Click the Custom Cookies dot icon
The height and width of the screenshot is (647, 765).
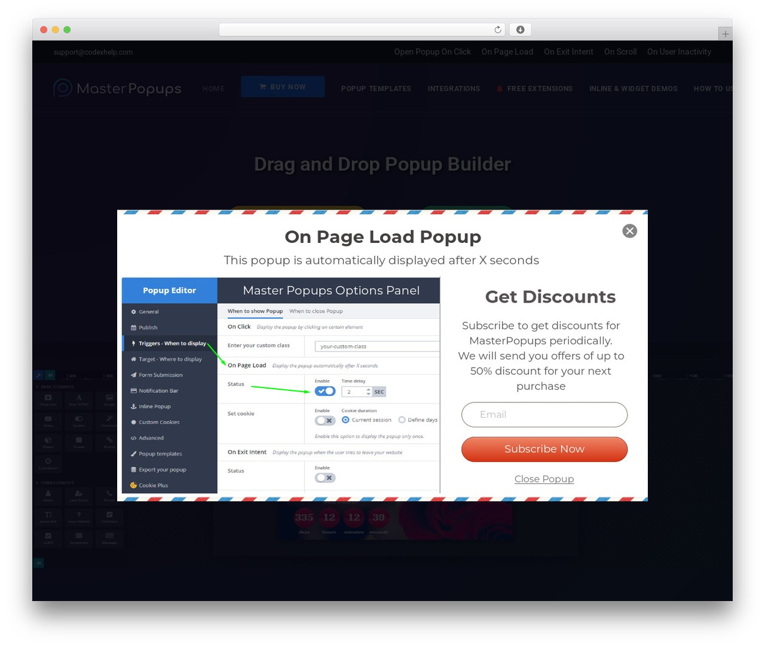pyautogui.click(x=133, y=422)
